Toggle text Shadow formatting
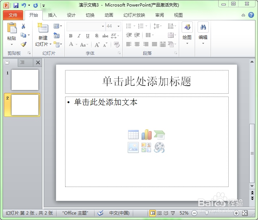The height and width of the screenshot is (220, 258). (96, 36)
